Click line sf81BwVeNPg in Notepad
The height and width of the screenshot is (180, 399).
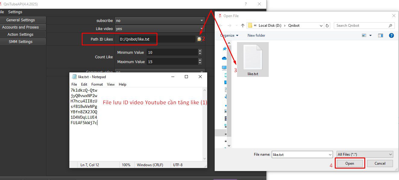pos(84,106)
